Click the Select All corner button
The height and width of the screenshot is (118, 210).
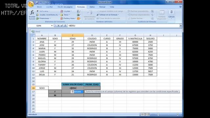point(33,35)
